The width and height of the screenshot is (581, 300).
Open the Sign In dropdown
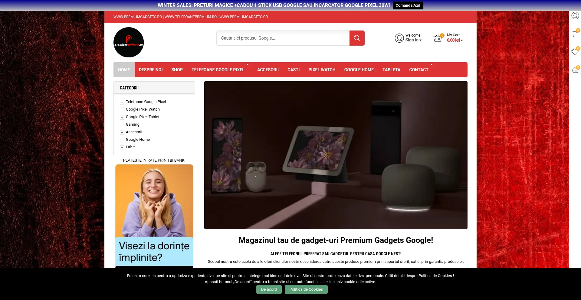[x=413, y=40]
